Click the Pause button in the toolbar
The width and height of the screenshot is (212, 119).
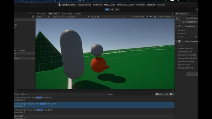(112, 10)
